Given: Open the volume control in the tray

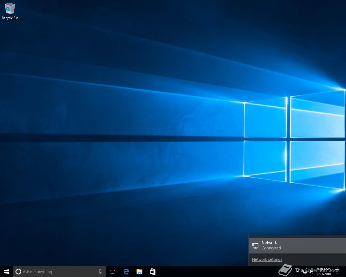Looking at the screenshot, I should 311,272.
